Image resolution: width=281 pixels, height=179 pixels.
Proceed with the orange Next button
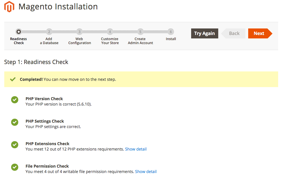[x=260, y=34]
